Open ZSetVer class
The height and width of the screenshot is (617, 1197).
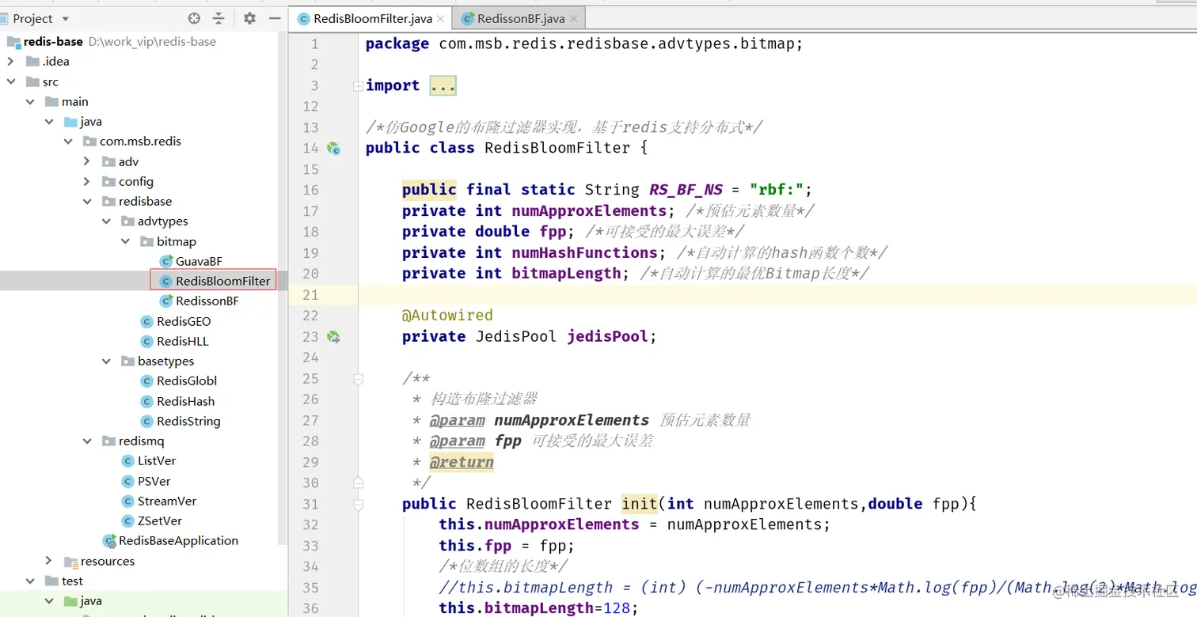pyautogui.click(x=160, y=520)
